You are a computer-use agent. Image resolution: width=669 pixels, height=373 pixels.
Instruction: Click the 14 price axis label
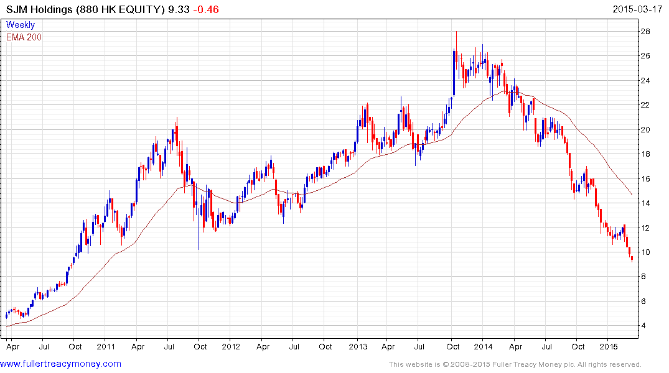tap(645, 203)
